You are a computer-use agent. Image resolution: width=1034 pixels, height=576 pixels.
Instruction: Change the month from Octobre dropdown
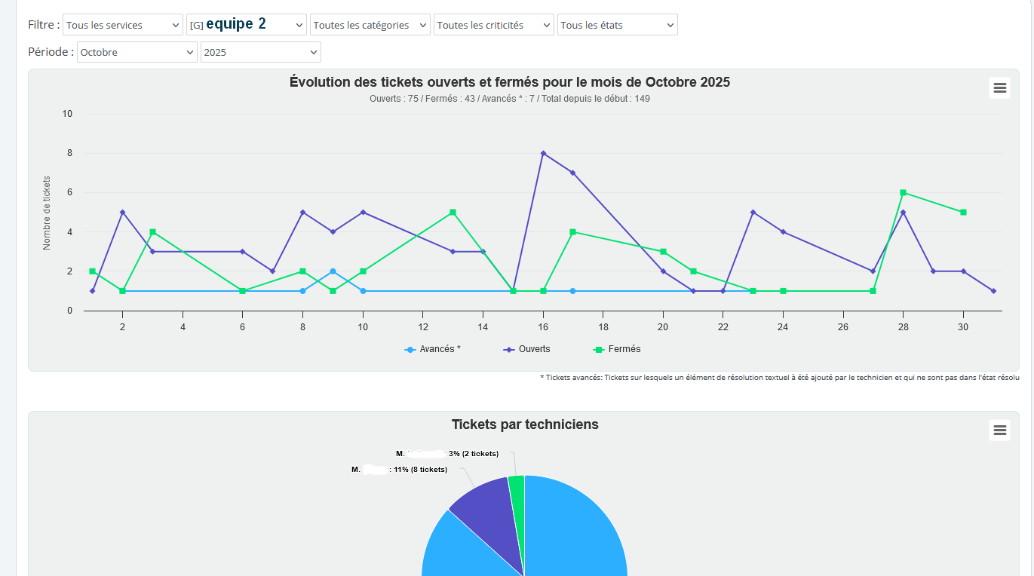point(137,53)
